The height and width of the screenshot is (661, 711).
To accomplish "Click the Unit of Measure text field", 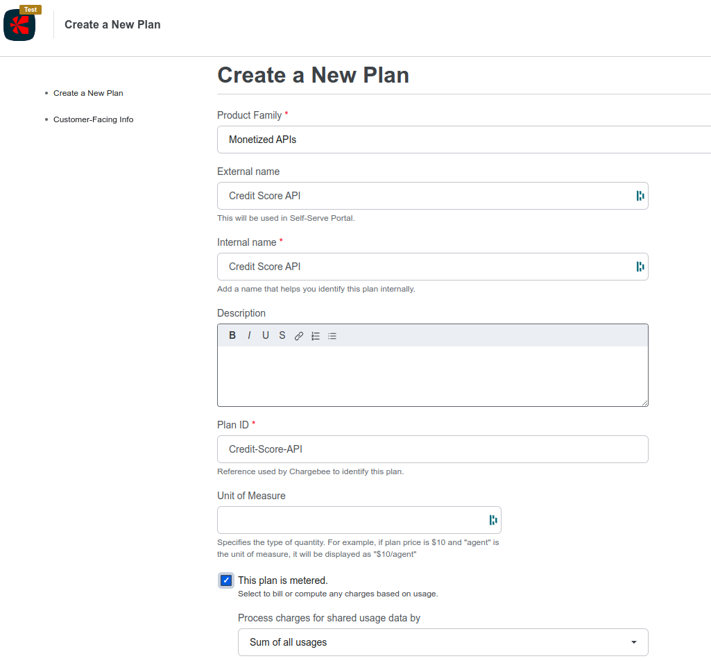I will (350, 520).
